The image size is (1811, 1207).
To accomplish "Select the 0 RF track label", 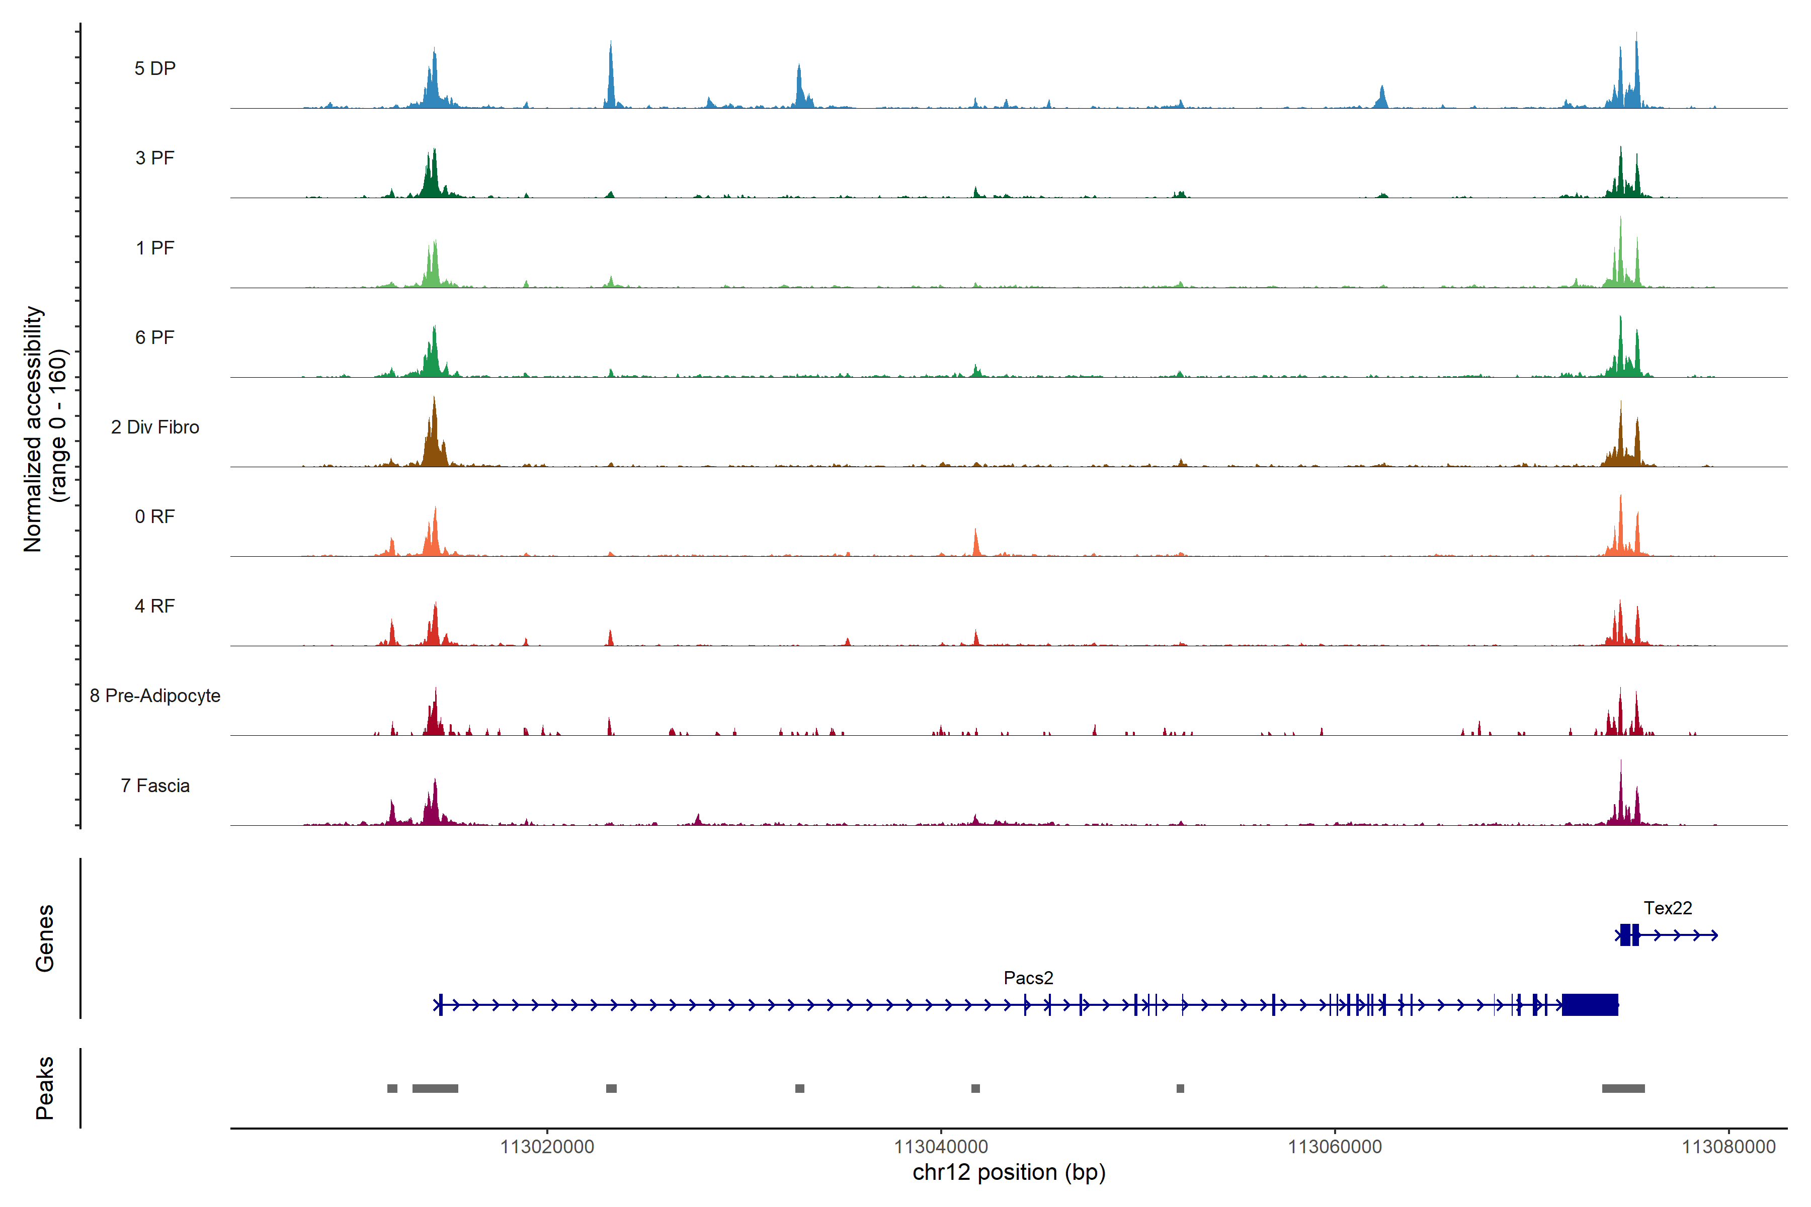I will 155,516.
